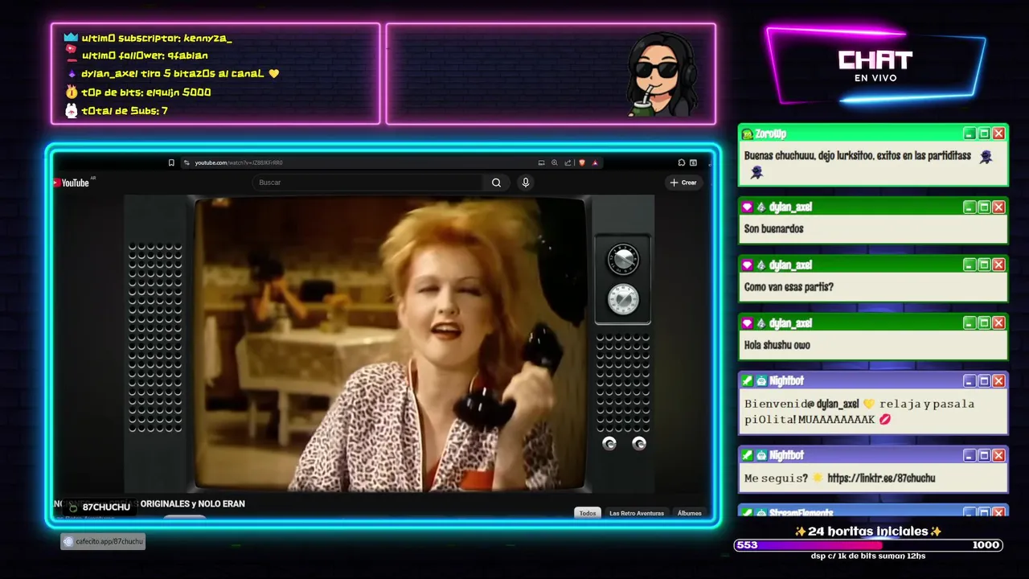Click the heart badge on 'Son buenardos' message
The image size is (1029, 579).
748,207
